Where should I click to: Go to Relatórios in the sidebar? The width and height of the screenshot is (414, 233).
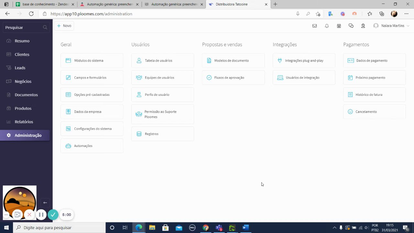(24, 122)
